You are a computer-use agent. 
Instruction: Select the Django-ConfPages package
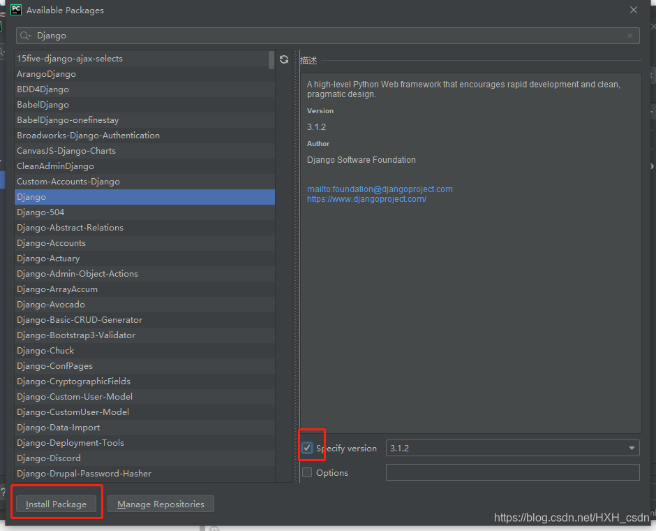click(x=144, y=366)
